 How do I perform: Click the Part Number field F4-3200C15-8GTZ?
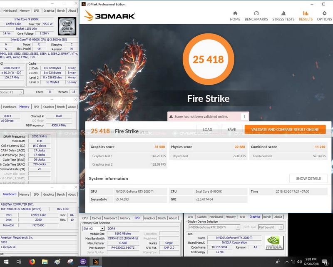tap(123, 248)
